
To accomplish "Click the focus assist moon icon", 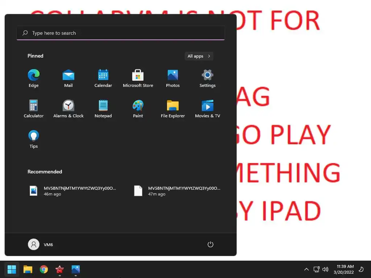I will click(361, 269).
